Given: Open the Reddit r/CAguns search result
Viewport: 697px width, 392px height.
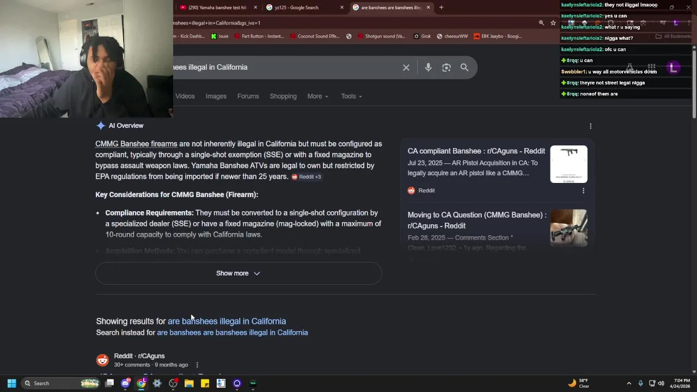Looking at the screenshot, I should pos(139,356).
